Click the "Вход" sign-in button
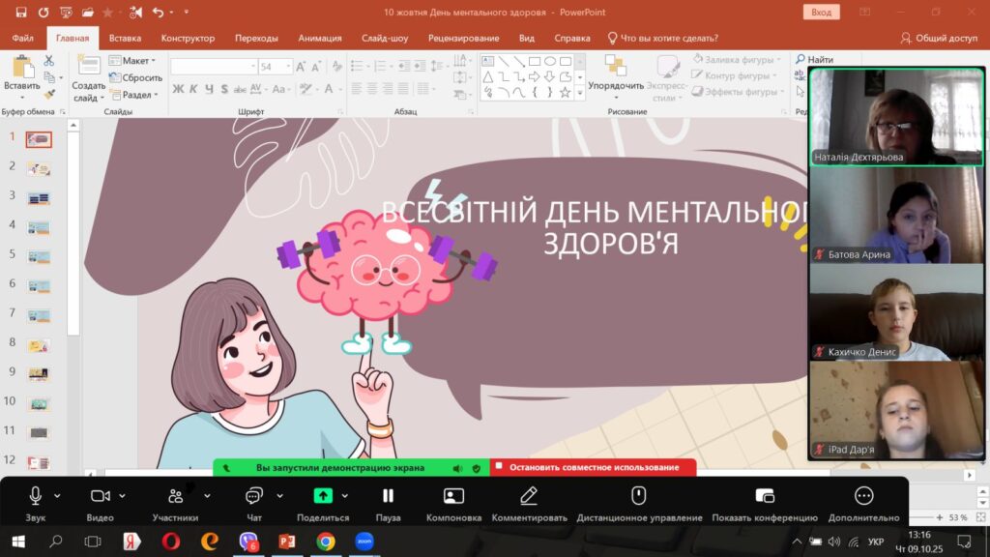 821,13
